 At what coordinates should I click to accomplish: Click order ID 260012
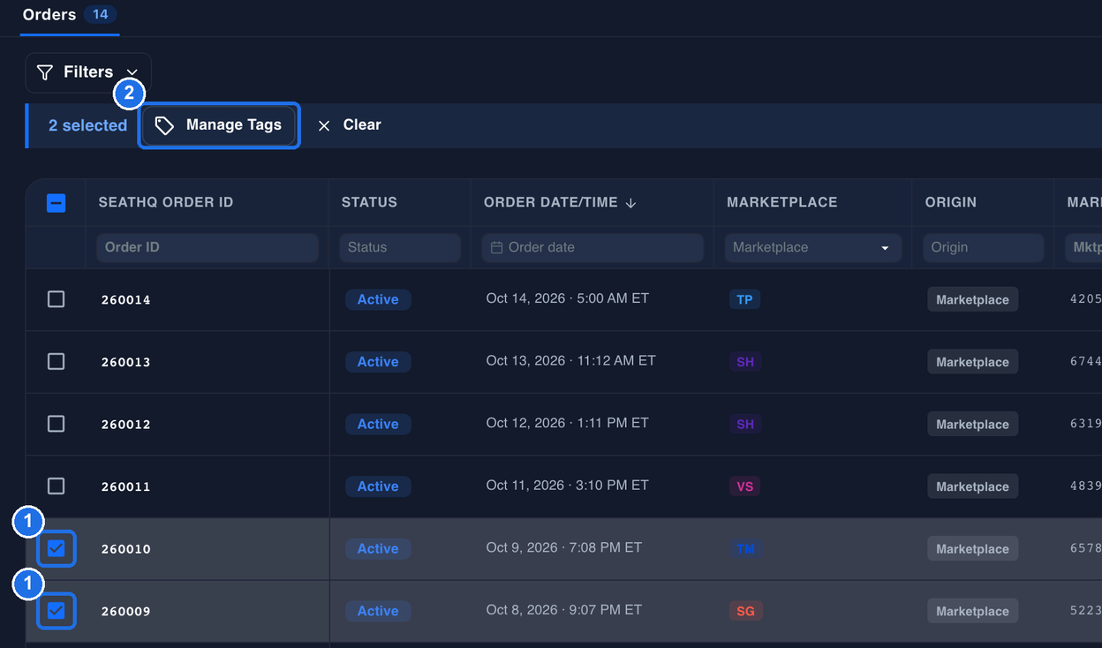tap(126, 425)
